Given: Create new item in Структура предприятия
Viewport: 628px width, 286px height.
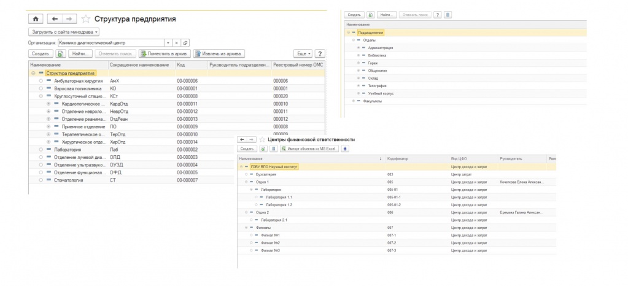Looking at the screenshot, I should pos(41,53).
